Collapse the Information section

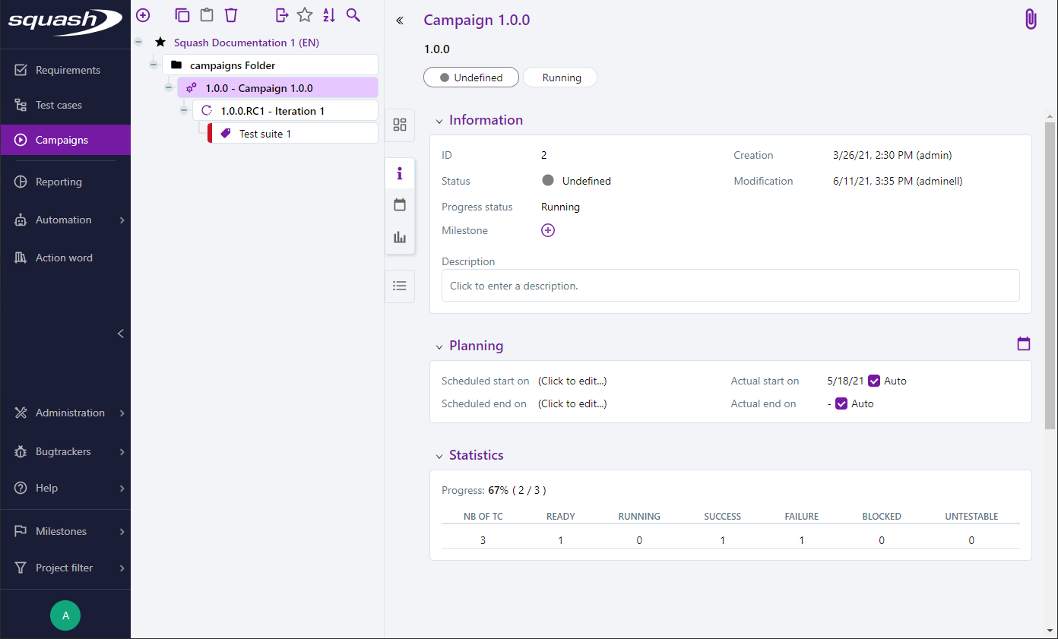439,121
